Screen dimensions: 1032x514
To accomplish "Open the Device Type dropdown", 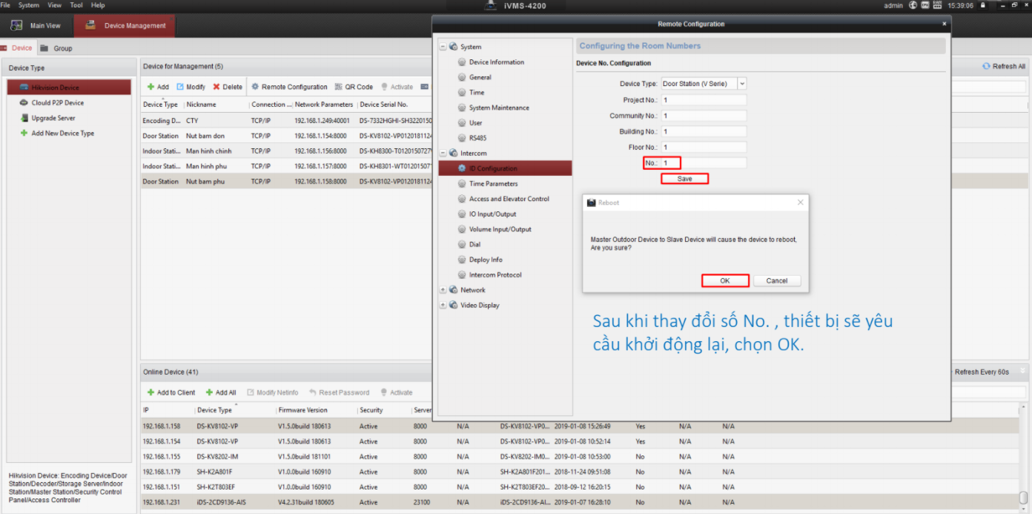I will [742, 84].
